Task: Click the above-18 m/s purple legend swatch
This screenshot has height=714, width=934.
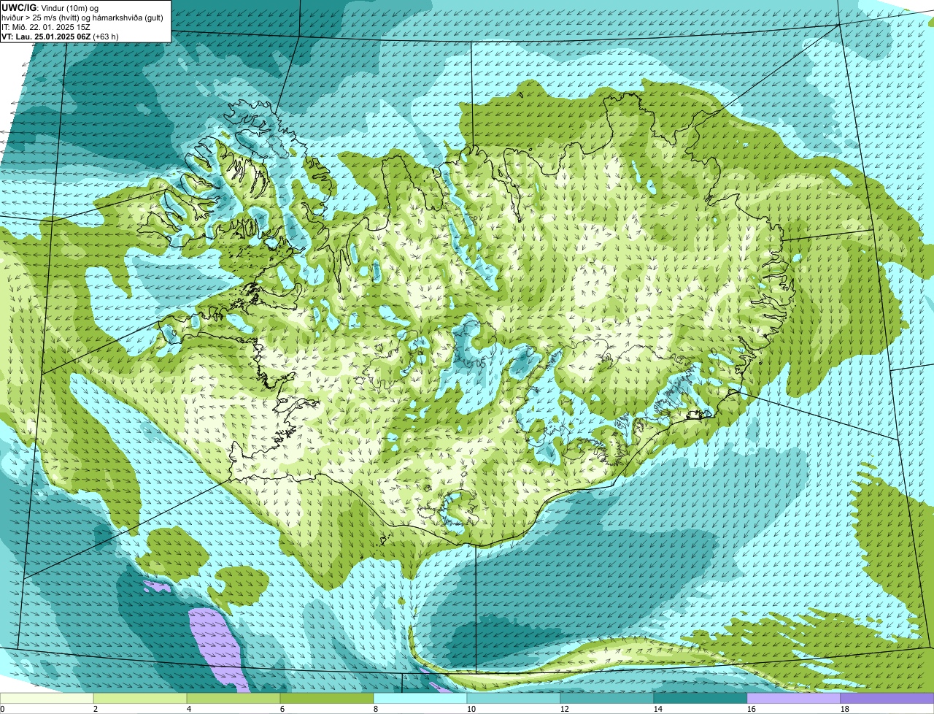Action: click(887, 698)
